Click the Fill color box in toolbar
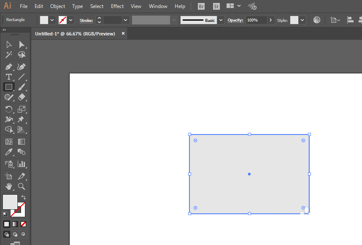The height and width of the screenshot is (245, 362). [10, 202]
